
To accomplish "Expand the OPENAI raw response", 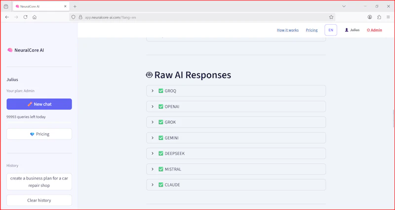I will pos(236,106).
